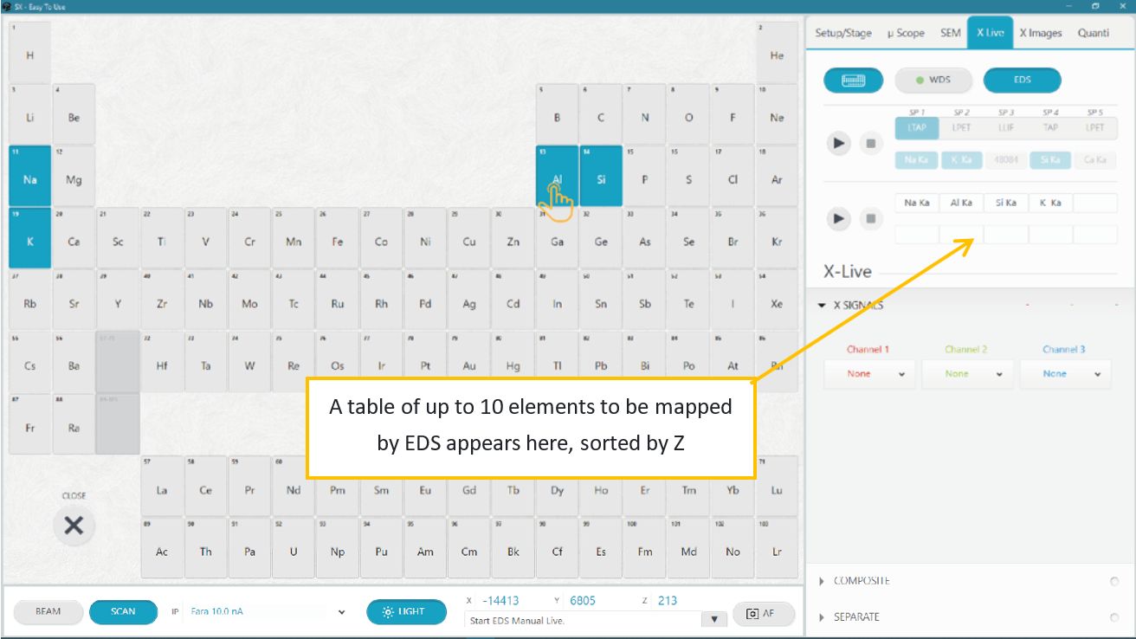The width and height of the screenshot is (1136, 639).
Task: Close the periodic table with the X button
Action: pos(74,526)
